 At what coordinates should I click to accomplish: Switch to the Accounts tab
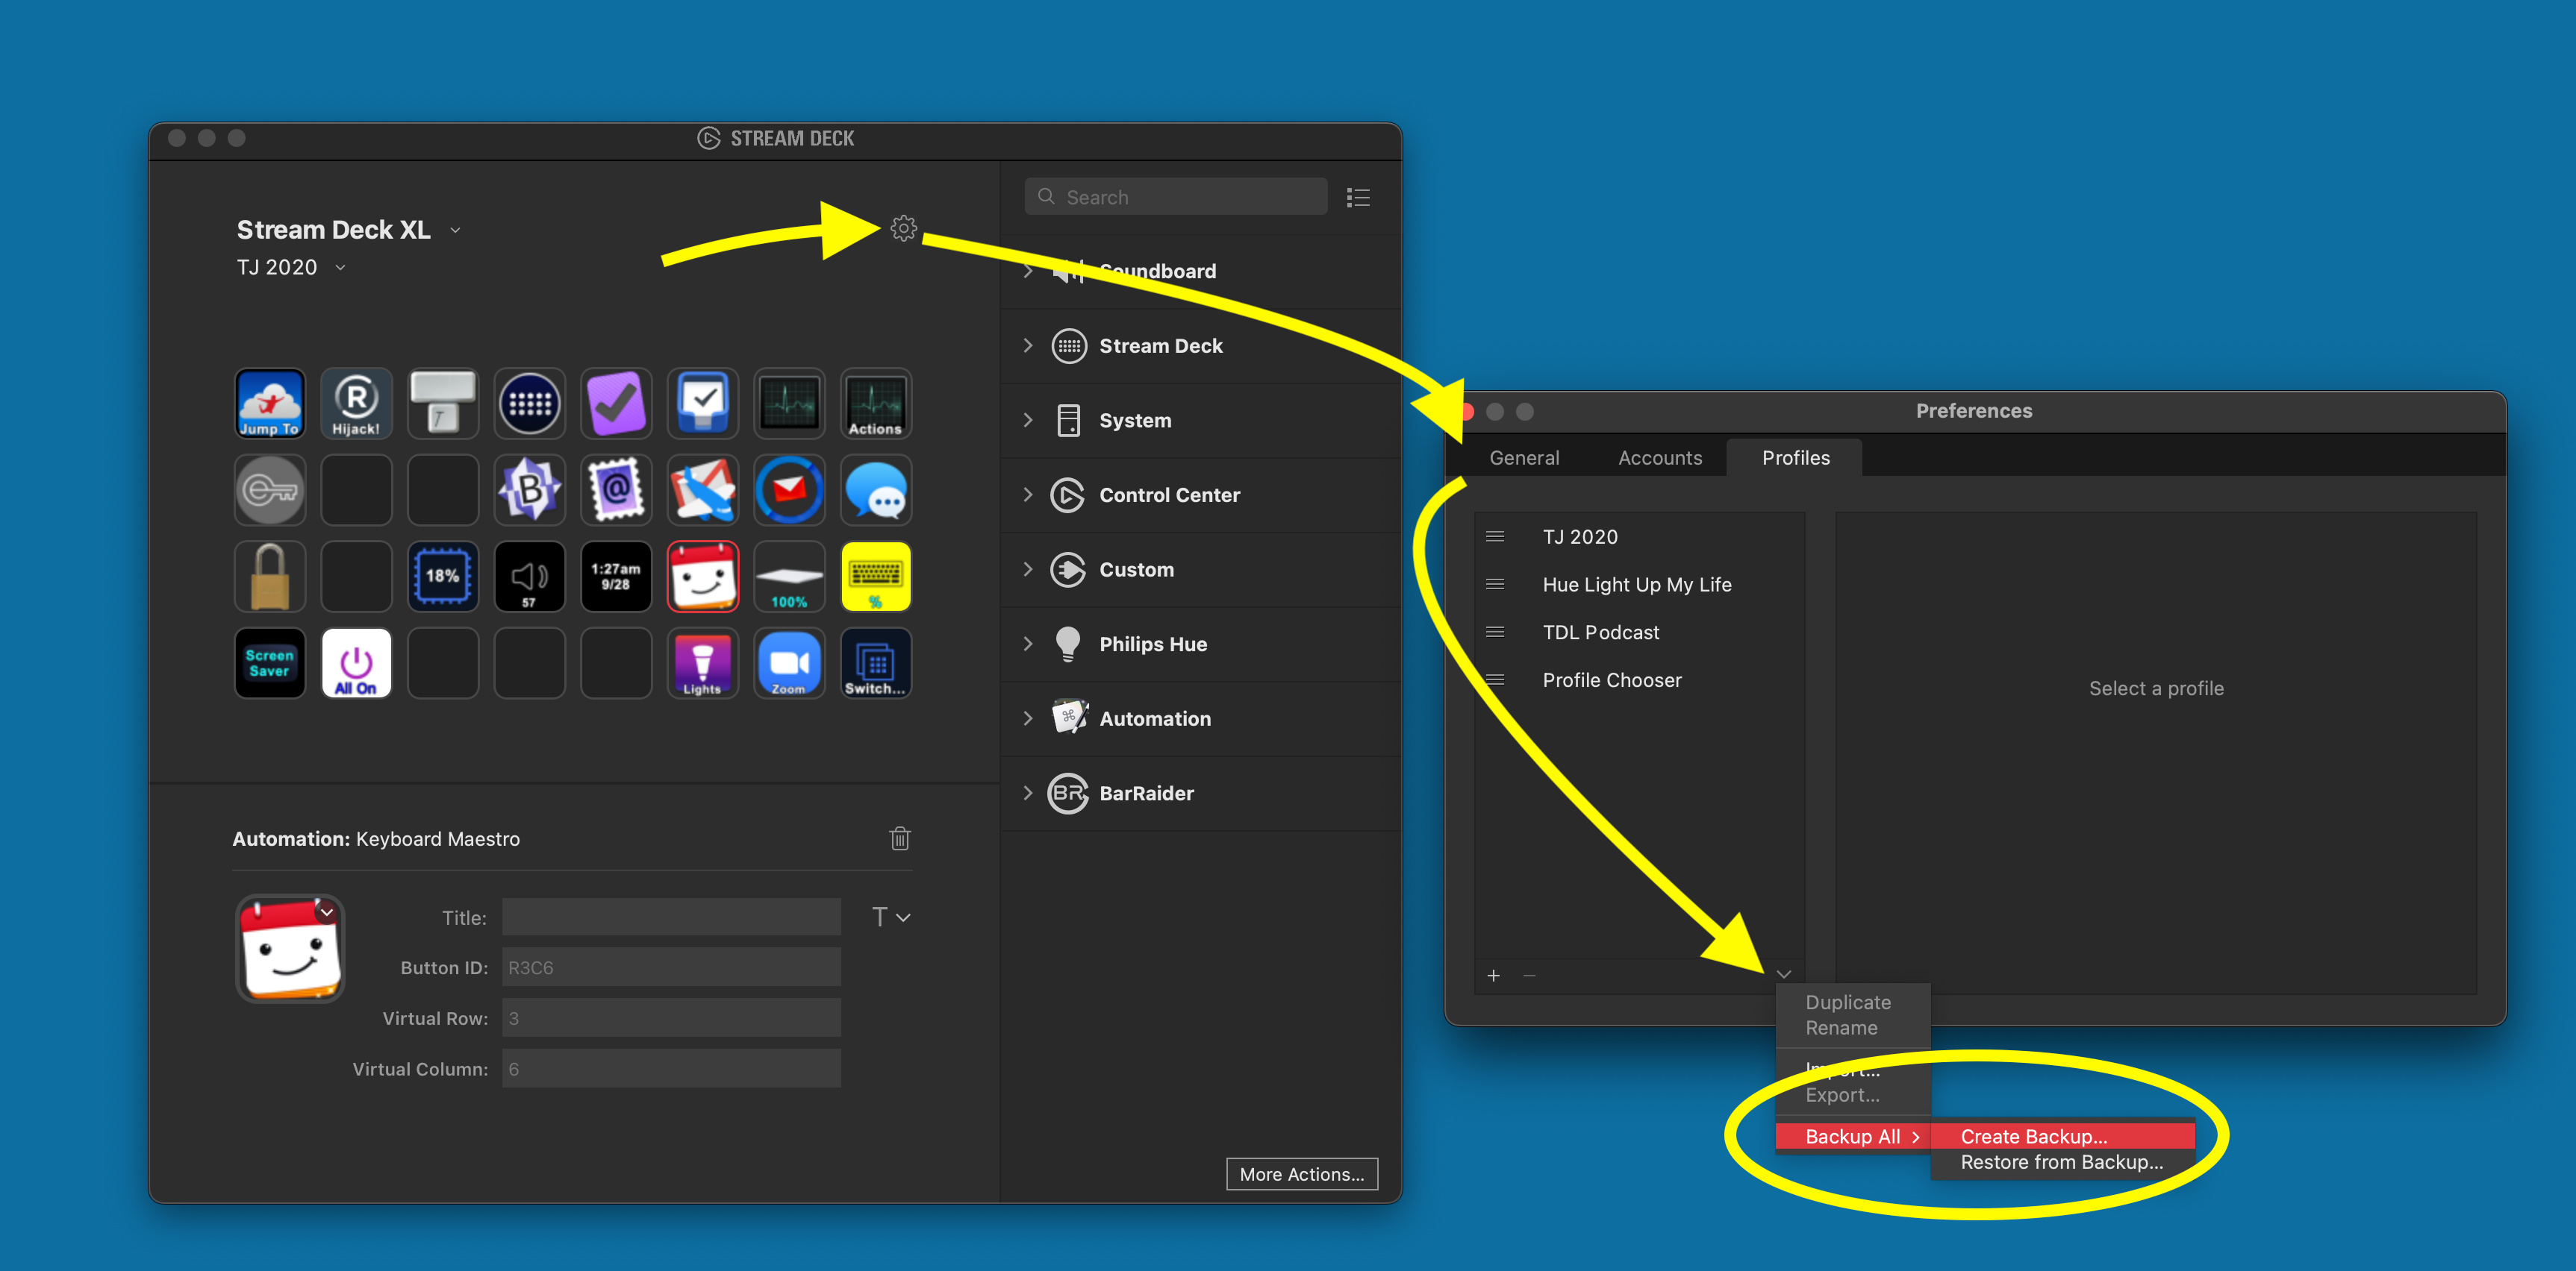(1660, 458)
